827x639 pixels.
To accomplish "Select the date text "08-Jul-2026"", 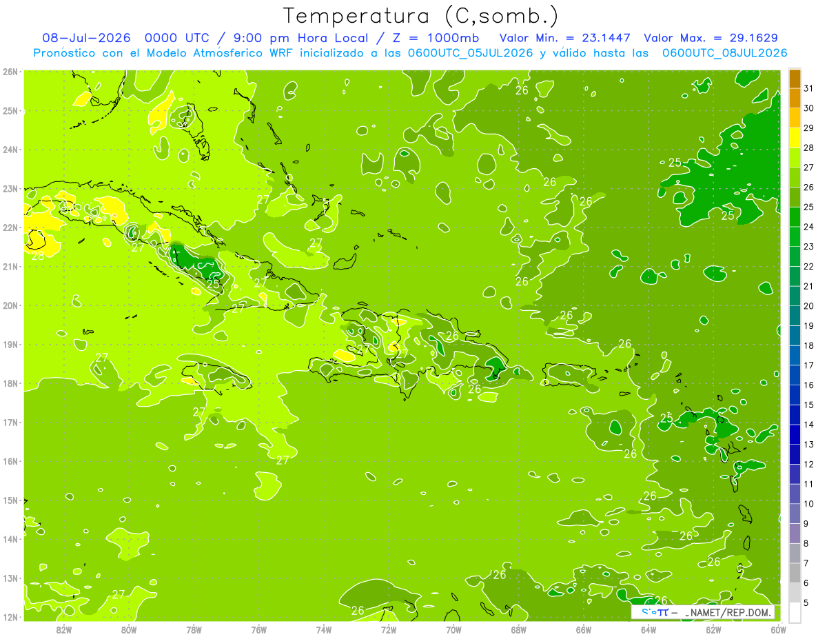I will click(87, 38).
